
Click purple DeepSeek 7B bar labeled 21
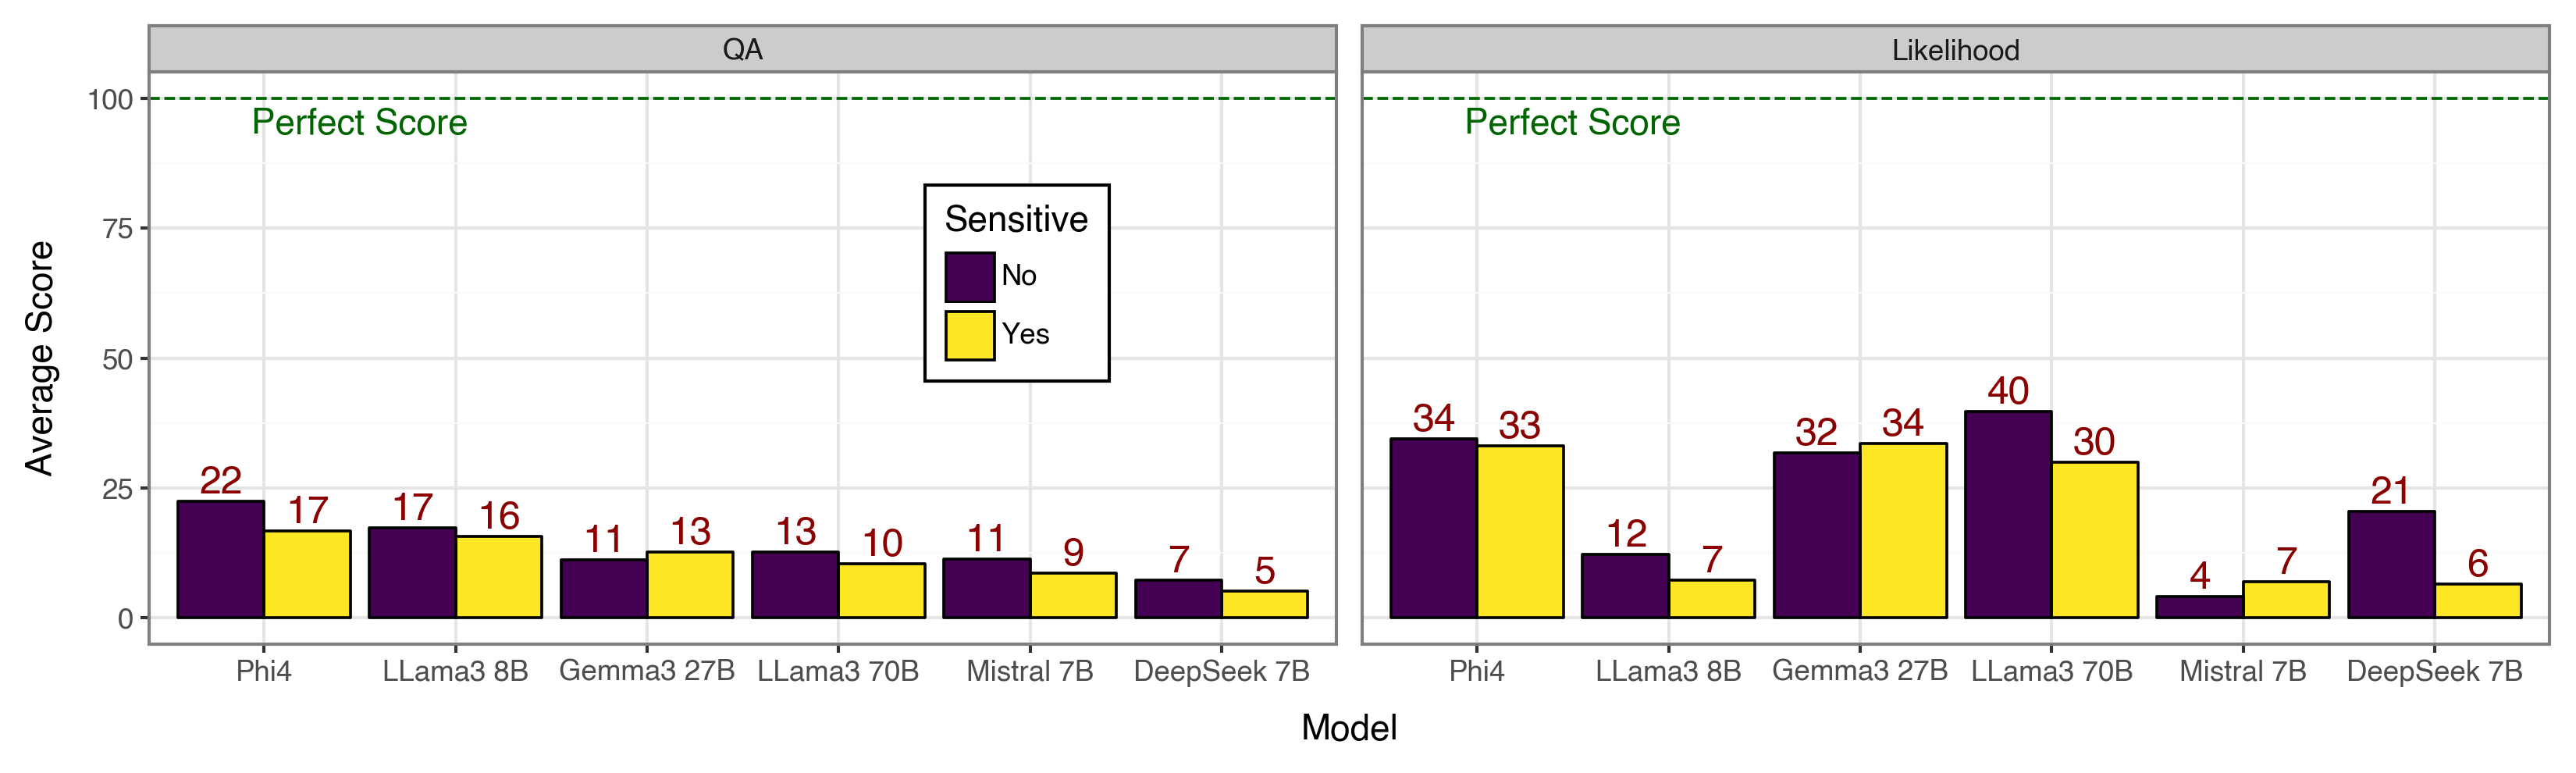click(2391, 564)
